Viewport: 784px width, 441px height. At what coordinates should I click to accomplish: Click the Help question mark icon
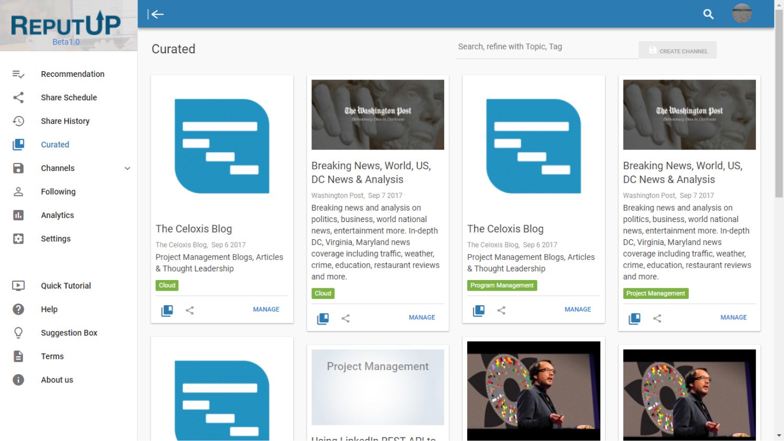pos(18,309)
